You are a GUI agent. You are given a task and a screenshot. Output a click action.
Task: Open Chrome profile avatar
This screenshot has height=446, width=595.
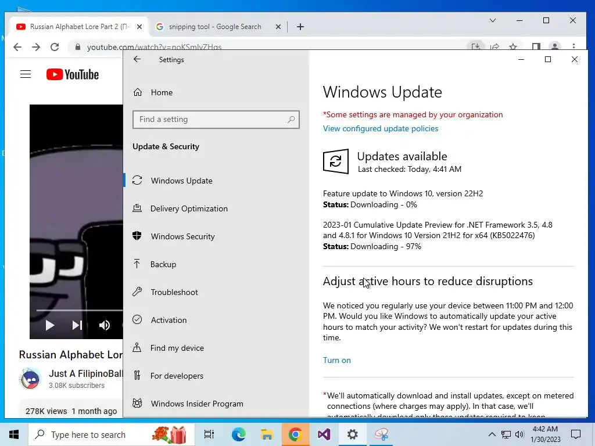click(x=555, y=46)
